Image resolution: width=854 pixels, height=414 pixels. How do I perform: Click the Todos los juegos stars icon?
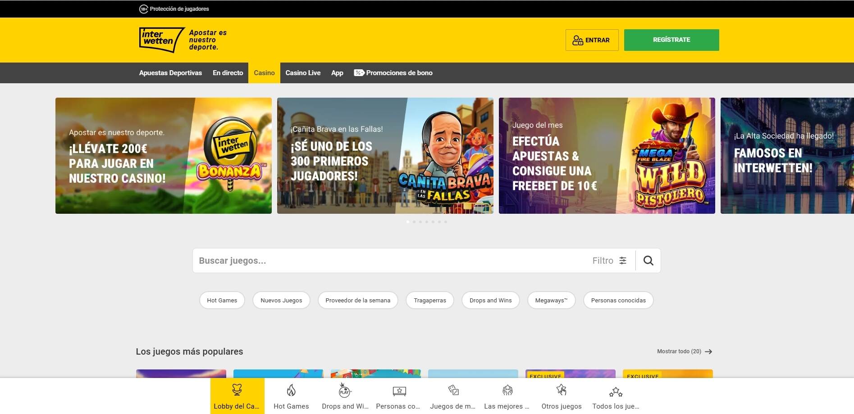coord(616,392)
